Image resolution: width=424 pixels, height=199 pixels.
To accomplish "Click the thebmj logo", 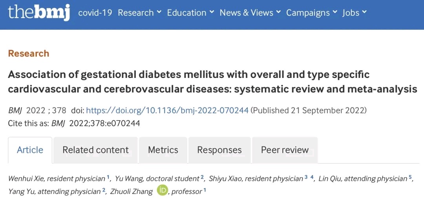I will [39, 13].
